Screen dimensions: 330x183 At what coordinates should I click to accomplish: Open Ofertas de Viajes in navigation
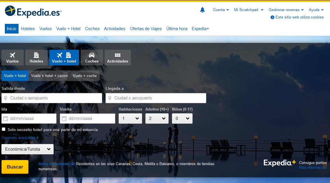(x=145, y=29)
